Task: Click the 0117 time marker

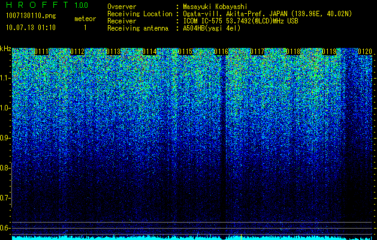Action: point(257,52)
